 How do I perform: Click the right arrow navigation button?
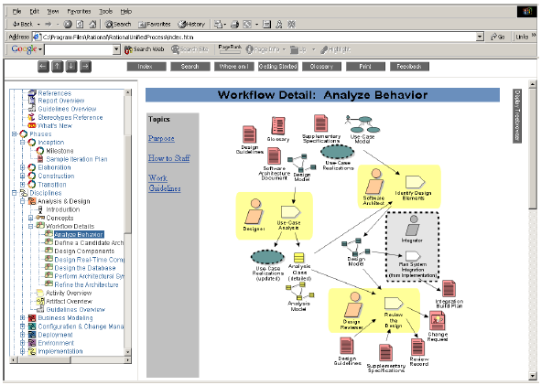point(85,66)
